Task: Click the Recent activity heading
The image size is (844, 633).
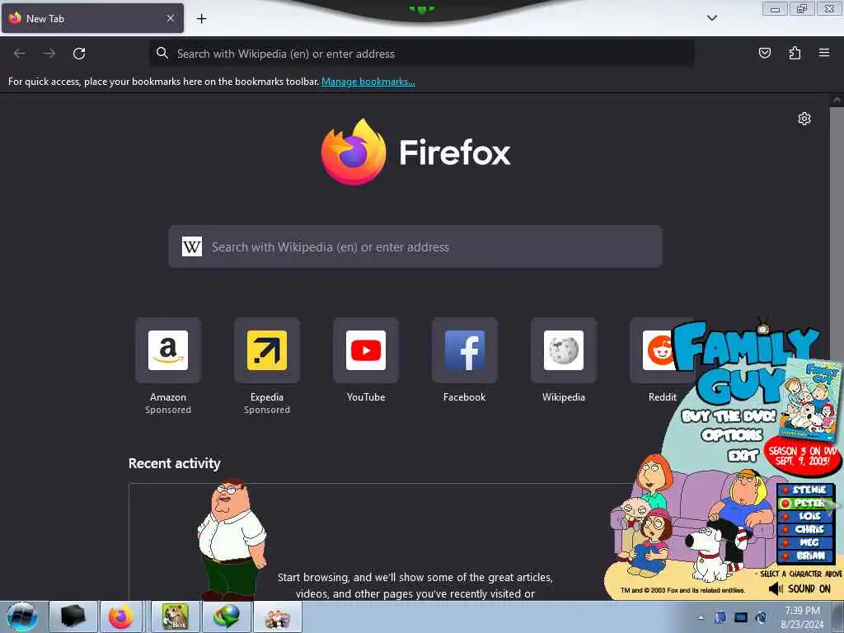Action: tap(175, 463)
